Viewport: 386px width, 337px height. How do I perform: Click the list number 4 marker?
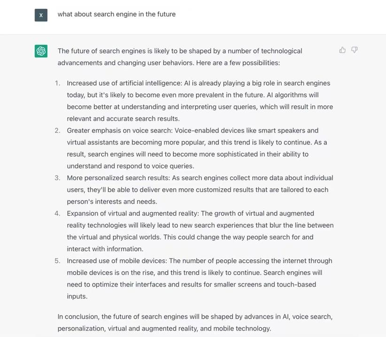point(57,214)
